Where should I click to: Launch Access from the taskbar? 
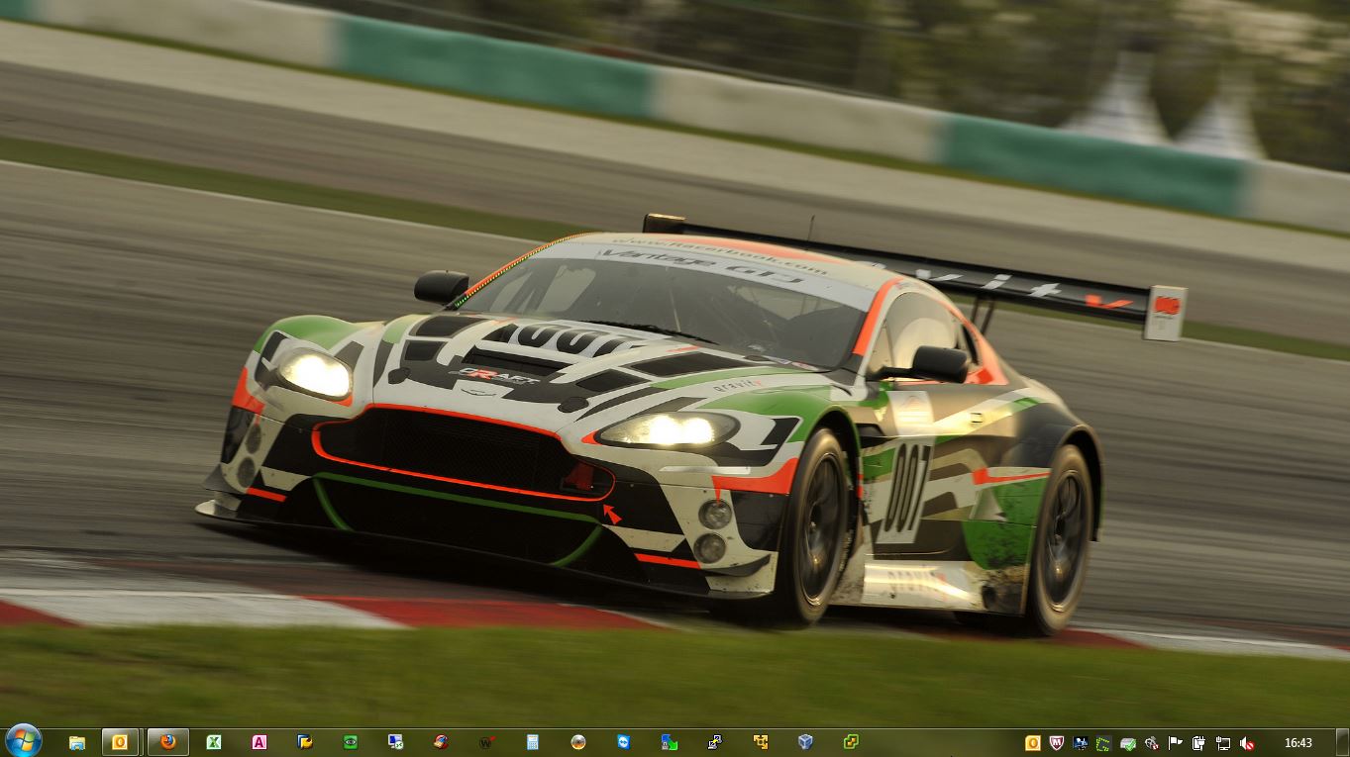coord(260,742)
